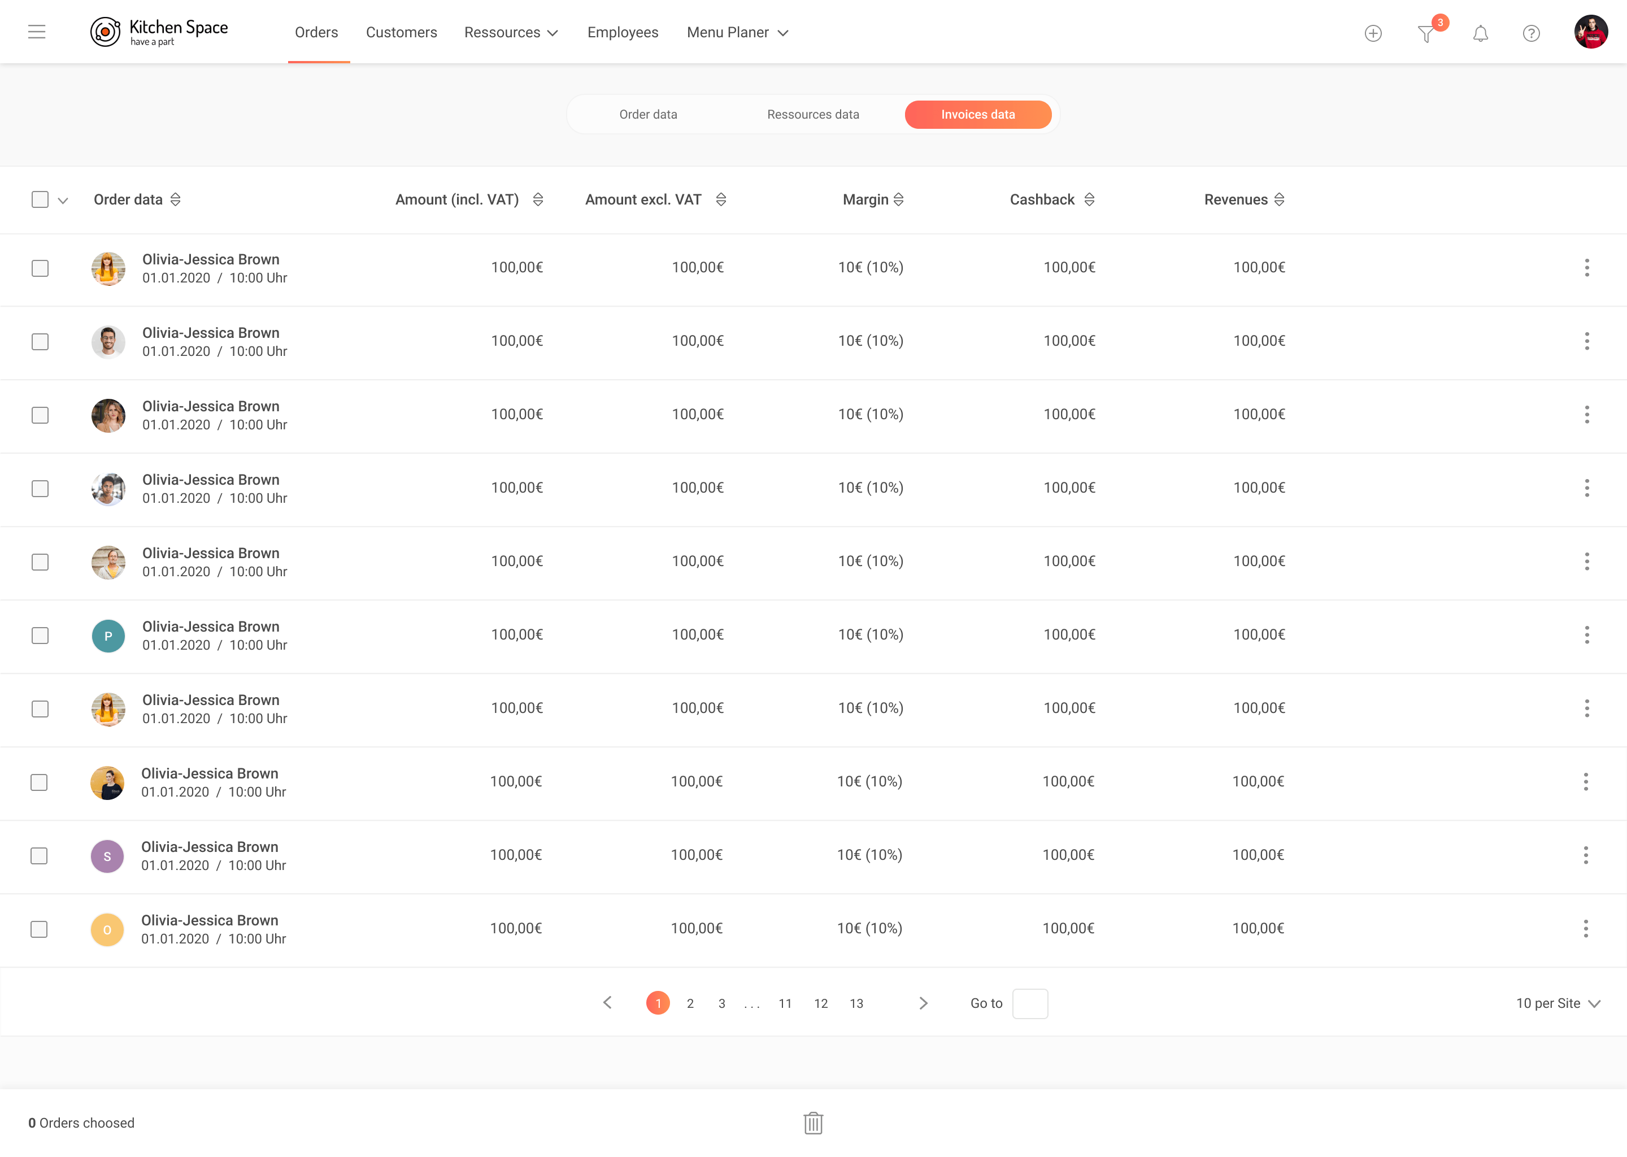
Task: Go to the next page arrow
Action: (923, 1003)
